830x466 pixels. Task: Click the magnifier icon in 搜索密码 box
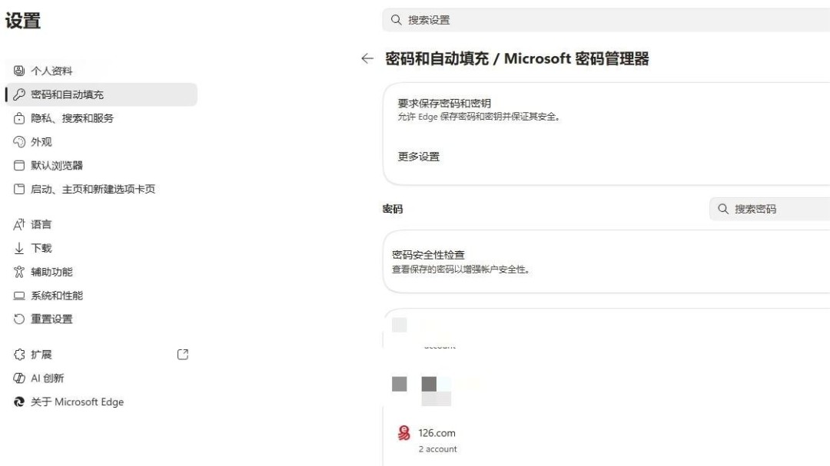(723, 209)
